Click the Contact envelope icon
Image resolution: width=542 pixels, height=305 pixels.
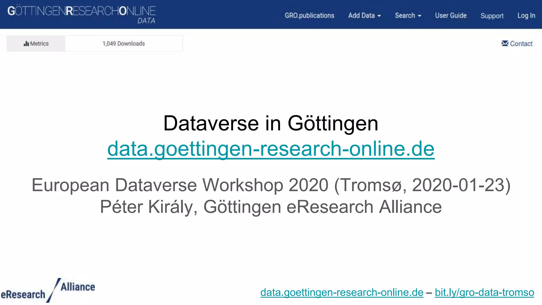click(505, 43)
